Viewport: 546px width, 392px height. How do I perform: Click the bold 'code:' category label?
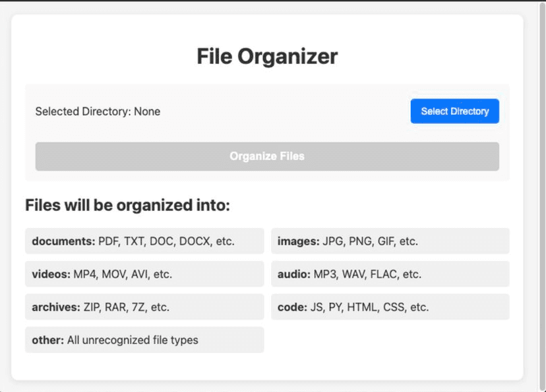point(292,307)
